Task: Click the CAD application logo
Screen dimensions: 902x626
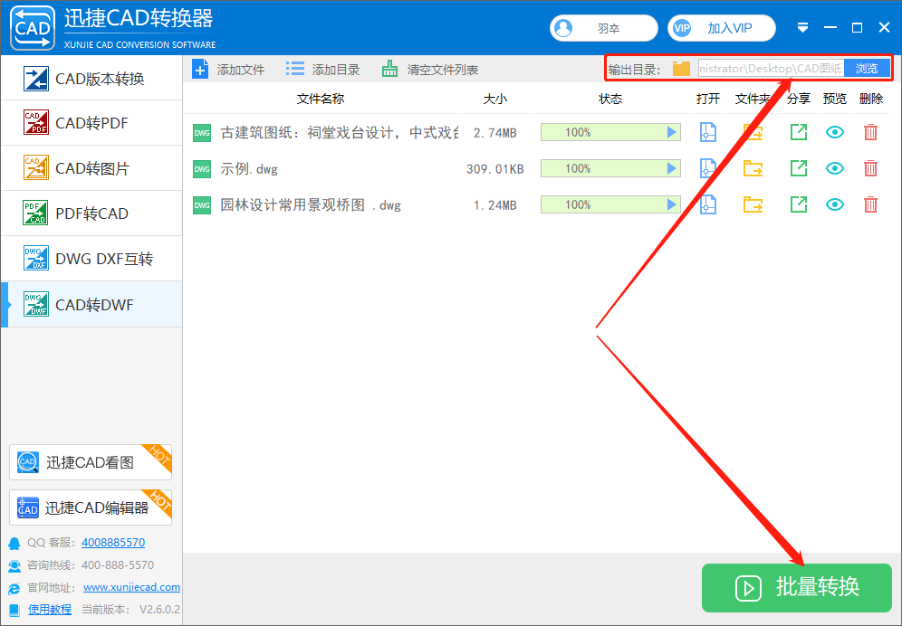Action: pyautogui.click(x=33, y=28)
